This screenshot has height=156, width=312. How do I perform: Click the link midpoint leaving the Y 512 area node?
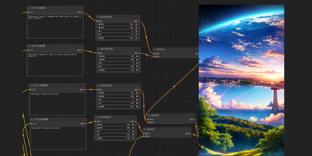pyautogui.click(x=144, y=106)
